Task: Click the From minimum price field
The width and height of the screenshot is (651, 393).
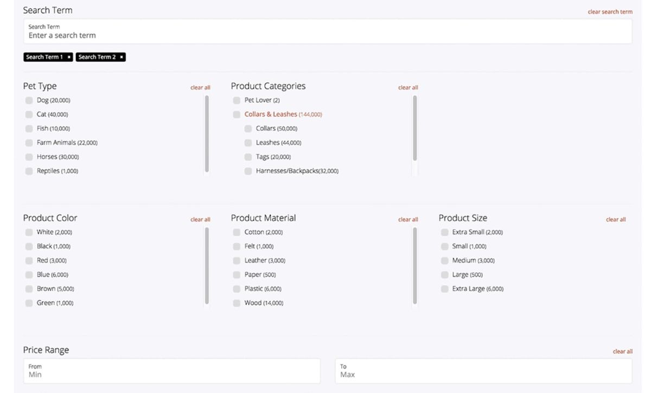Action: (171, 371)
